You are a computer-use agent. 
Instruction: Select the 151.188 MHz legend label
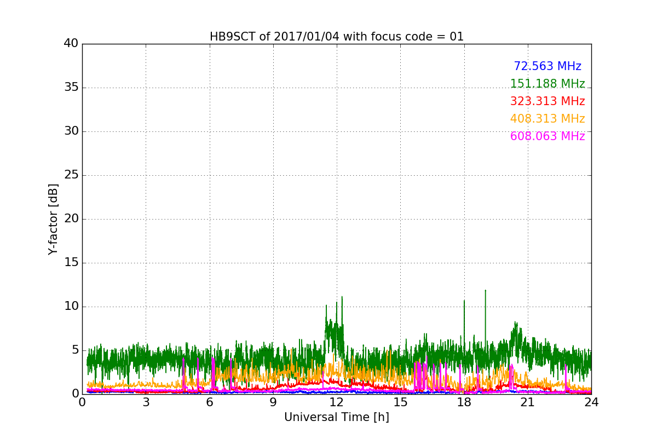pos(547,84)
